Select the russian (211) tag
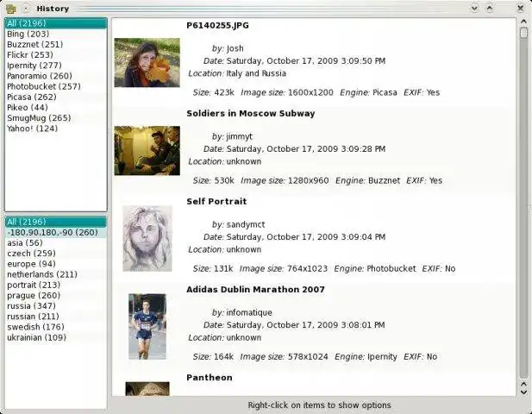The width and height of the screenshot is (532, 414). coord(56,317)
